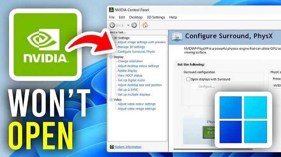Open Manage 3D settings
This screenshot has width=281, height=157.
tap(131, 47)
